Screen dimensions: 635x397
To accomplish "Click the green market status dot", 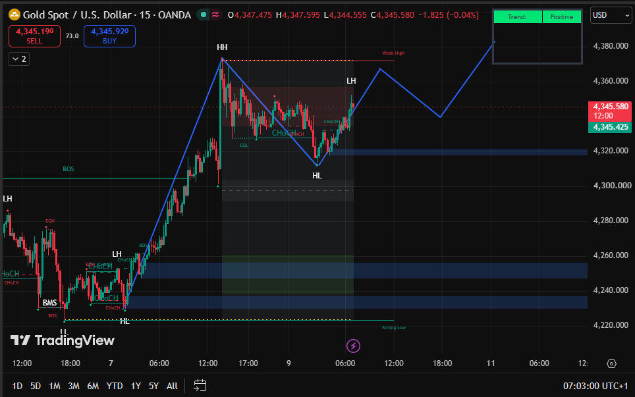I will pos(204,15).
